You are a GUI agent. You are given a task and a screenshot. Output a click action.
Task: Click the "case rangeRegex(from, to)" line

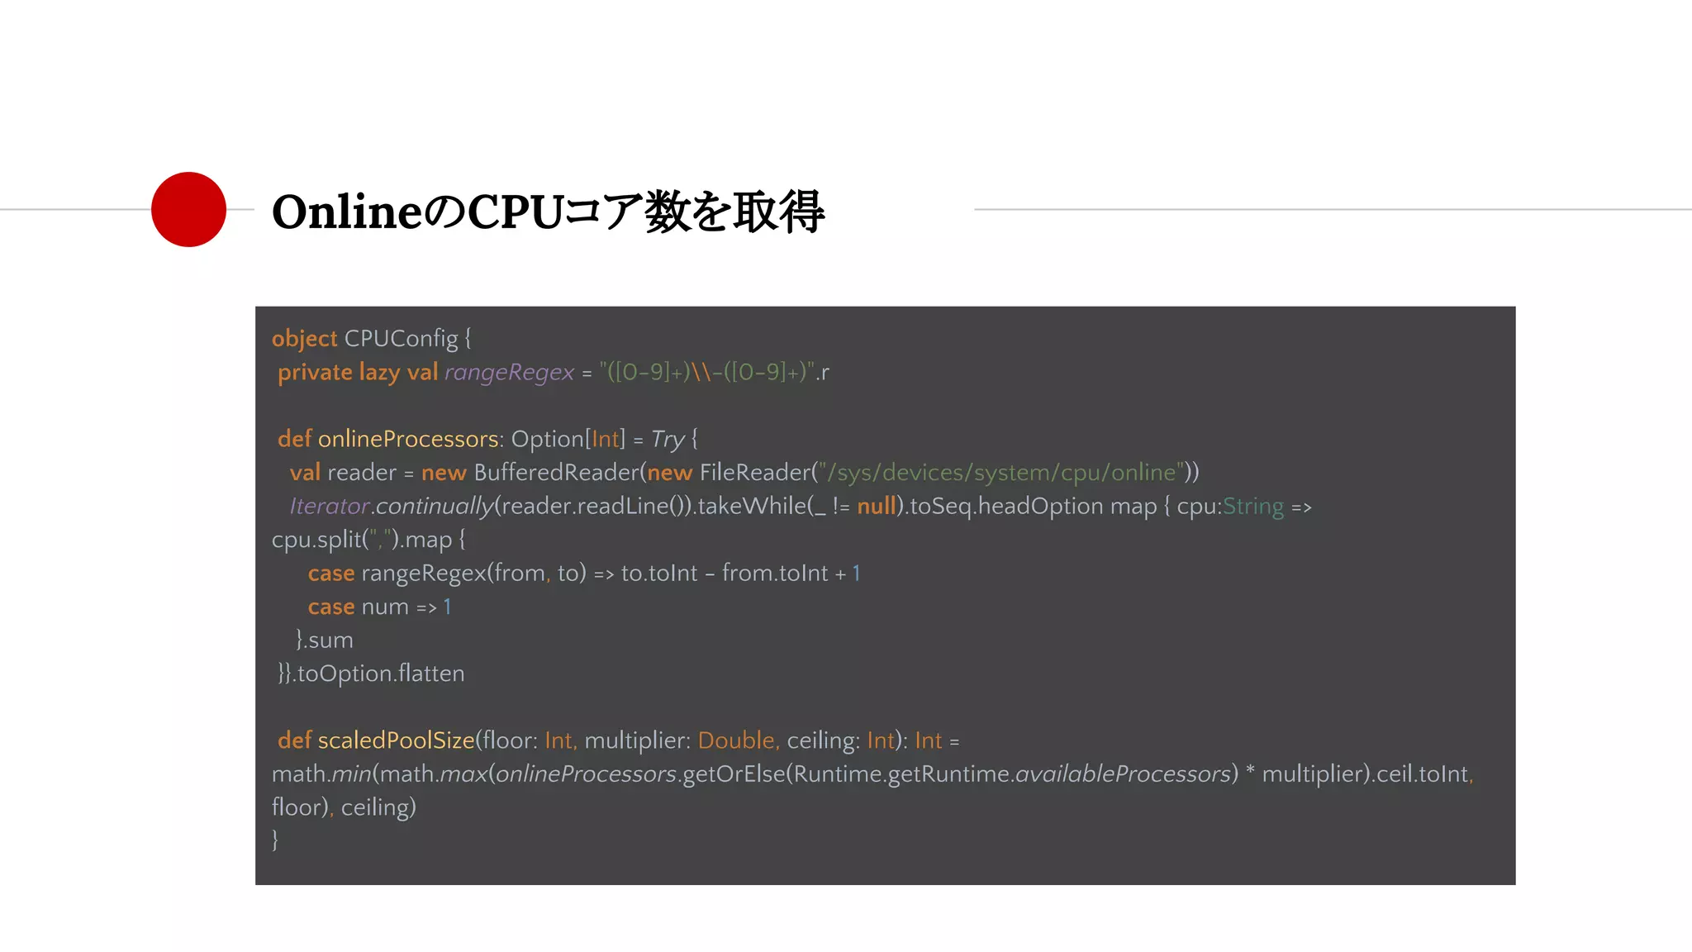pos(584,574)
